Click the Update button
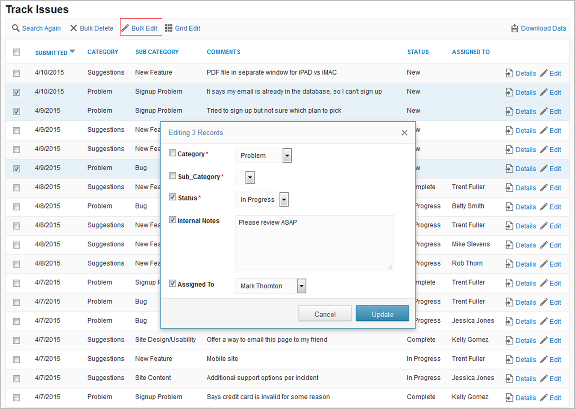Image resolution: width=575 pixels, height=409 pixels. coord(382,314)
